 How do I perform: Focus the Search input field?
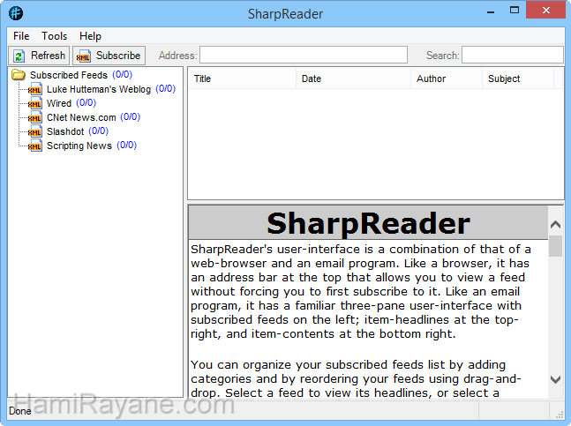pyautogui.click(x=513, y=55)
